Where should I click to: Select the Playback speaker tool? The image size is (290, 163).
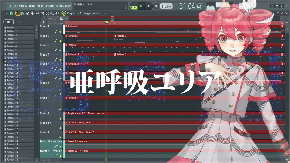pyautogui.click(x=57, y=13)
